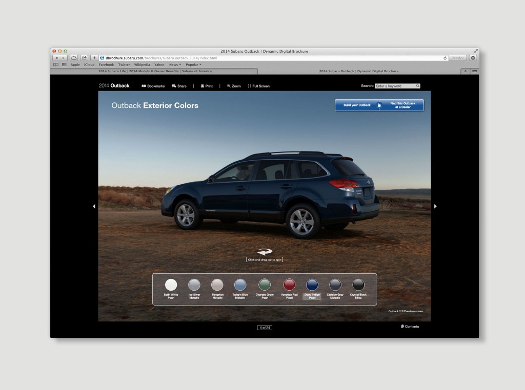Select Cypress Green Pearl swatch
Viewport: 525px width, 390px height.
265,285
